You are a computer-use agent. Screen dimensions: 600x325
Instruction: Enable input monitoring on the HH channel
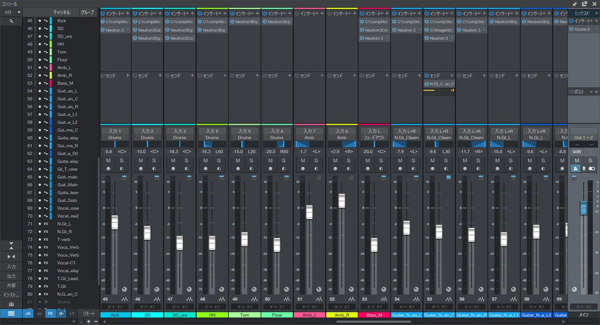(x=219, y=169)
